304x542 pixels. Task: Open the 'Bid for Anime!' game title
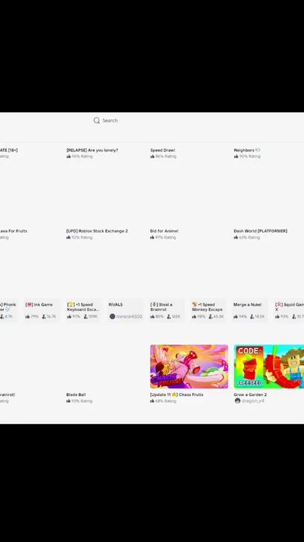(x=164, y=231)
